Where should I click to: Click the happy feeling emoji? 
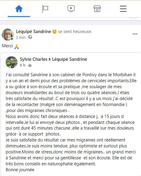[55, 32]
